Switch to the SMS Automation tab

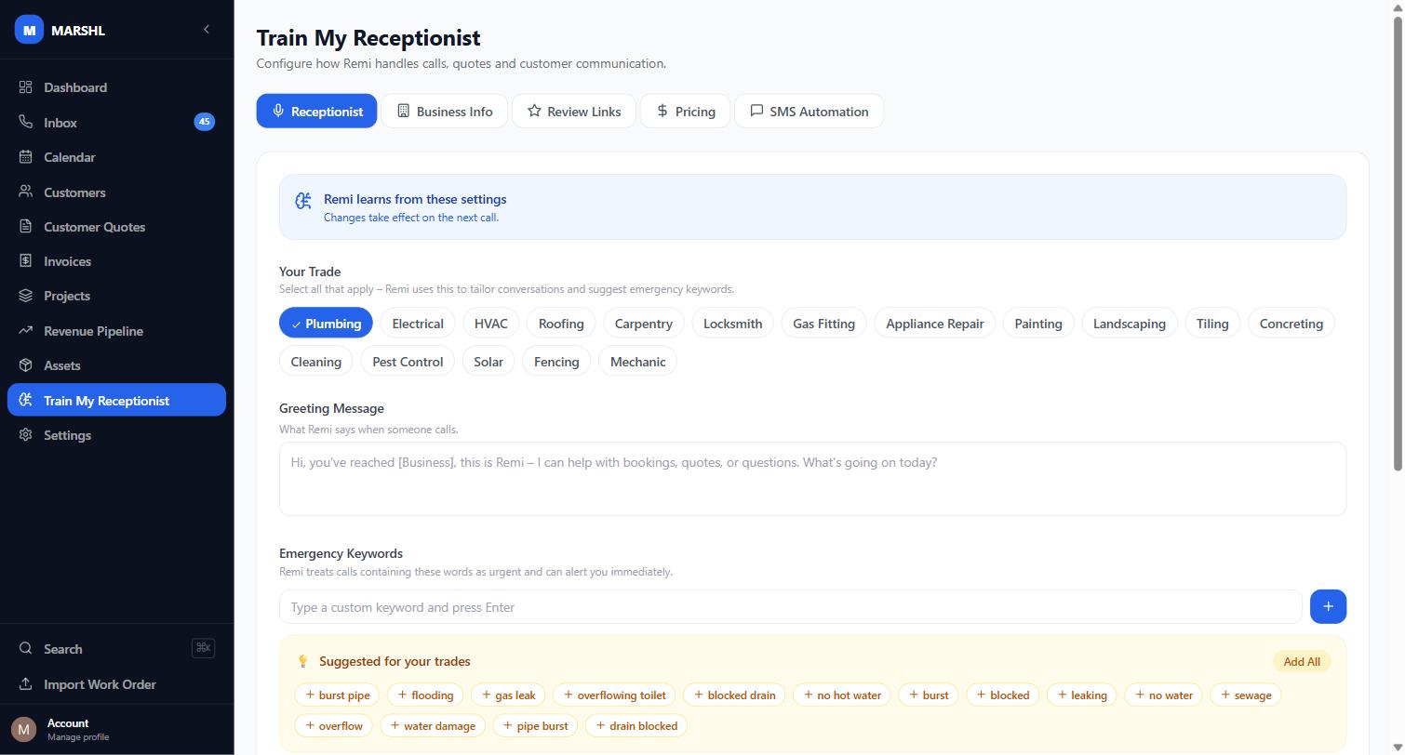(x=809, y=111)
